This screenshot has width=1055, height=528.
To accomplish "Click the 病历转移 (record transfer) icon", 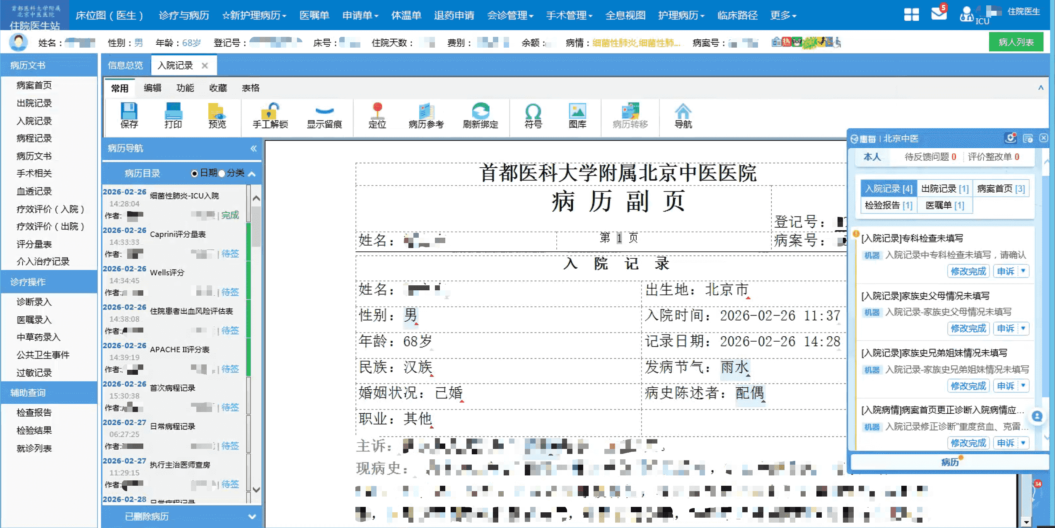I will (630, 117).
